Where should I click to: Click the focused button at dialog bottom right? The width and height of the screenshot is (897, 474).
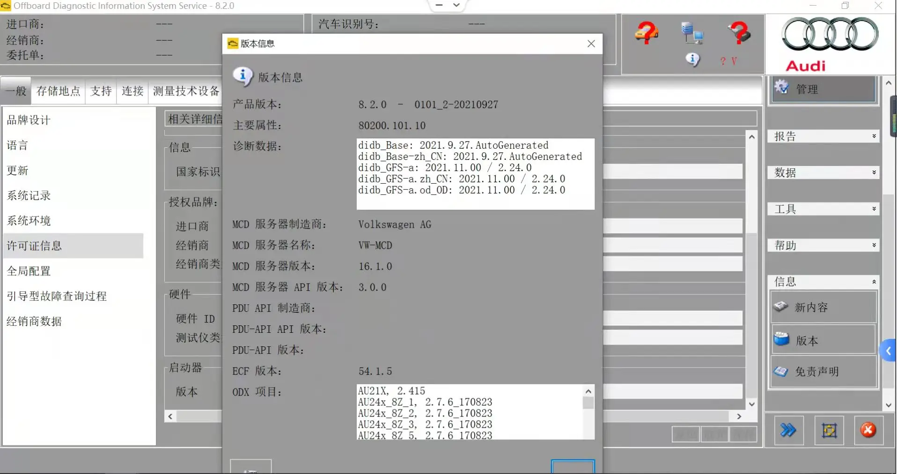[x=573, y=467]
